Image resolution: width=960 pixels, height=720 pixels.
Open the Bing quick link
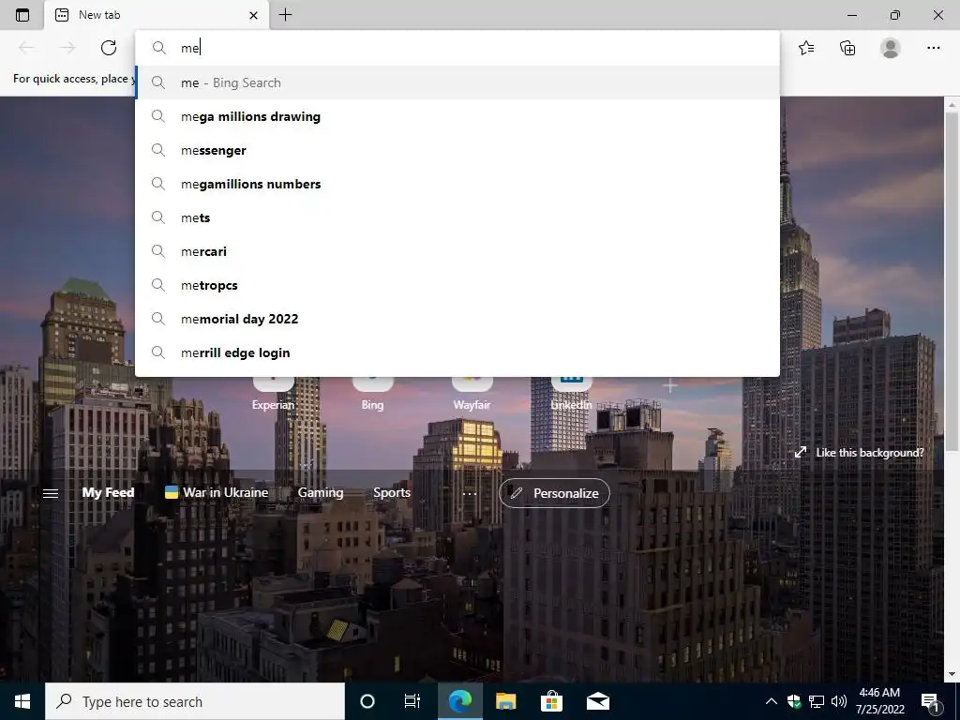372,394
